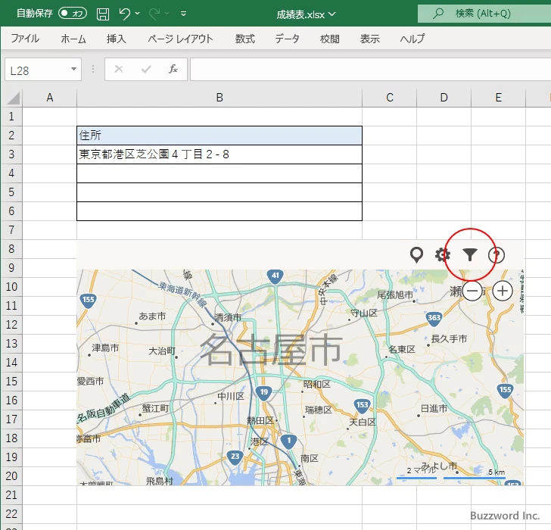This screenshot has height=530, width=551.
Task: Click the 守山区 label on map
Action: (x=364, y=313)
